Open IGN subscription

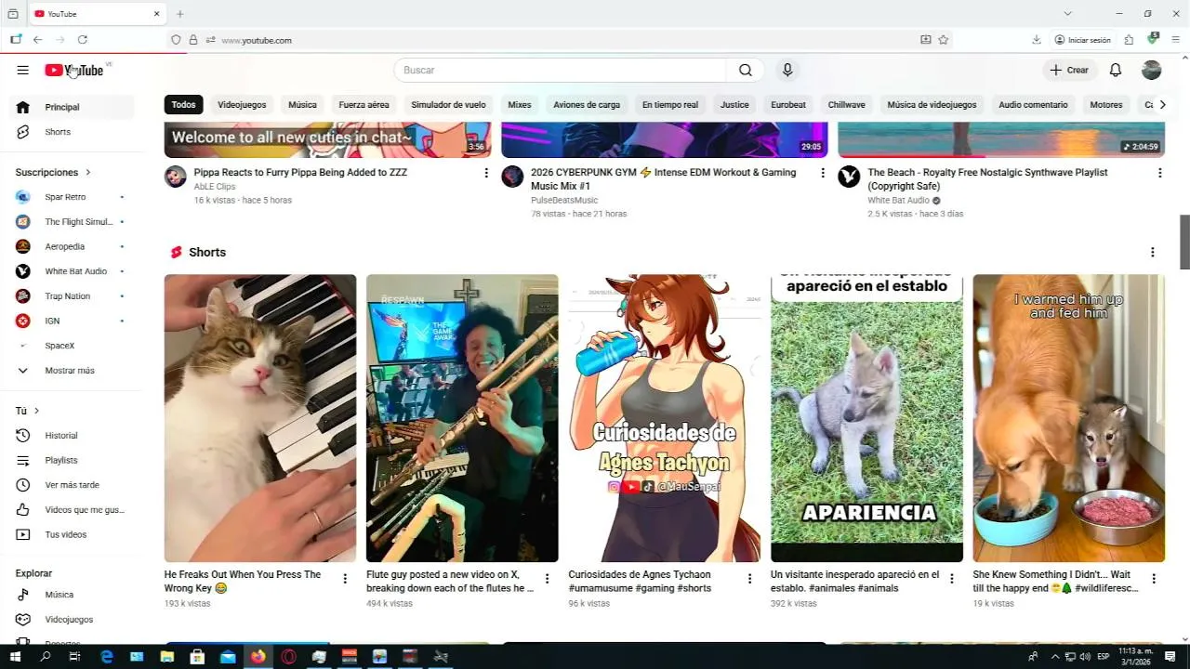coord(73,321)
